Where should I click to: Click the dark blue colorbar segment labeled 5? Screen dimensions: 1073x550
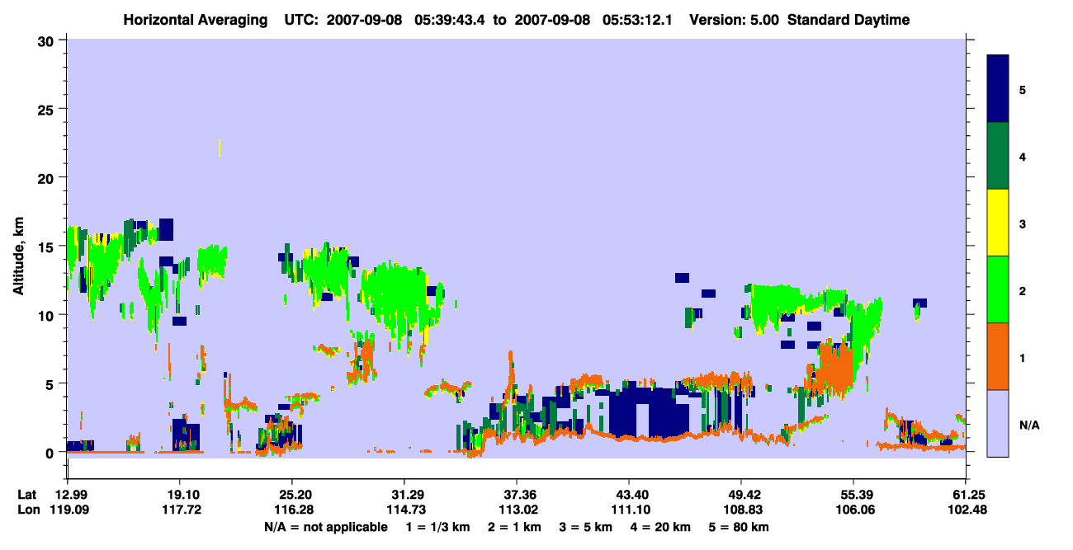point(998,89)
